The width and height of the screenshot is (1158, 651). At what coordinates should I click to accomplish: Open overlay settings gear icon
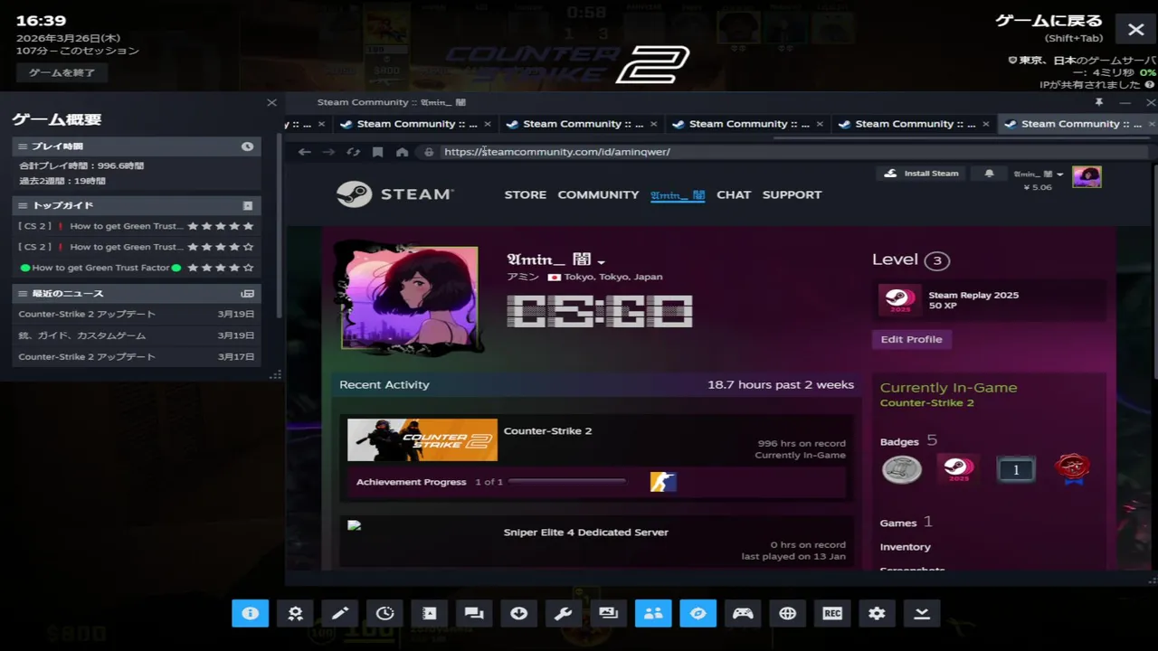point(877,613)
